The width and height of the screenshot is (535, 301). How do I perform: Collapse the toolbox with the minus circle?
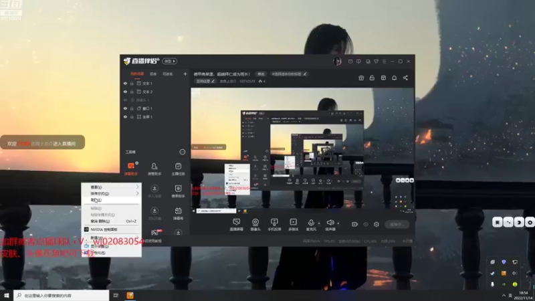point(183,152)
